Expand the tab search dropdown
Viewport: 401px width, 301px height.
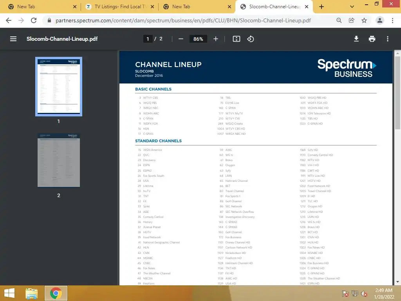352,7
